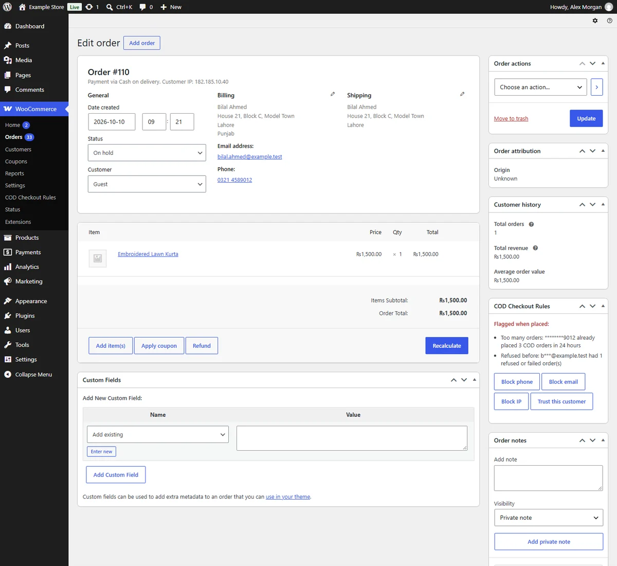This screenshot has height=566, width=617.
Task: Move Order actions panel down
Action: point(592,64)
